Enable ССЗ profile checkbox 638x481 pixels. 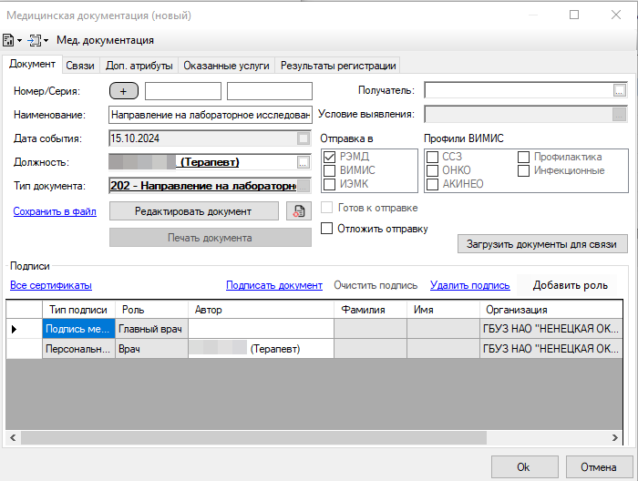433,157
